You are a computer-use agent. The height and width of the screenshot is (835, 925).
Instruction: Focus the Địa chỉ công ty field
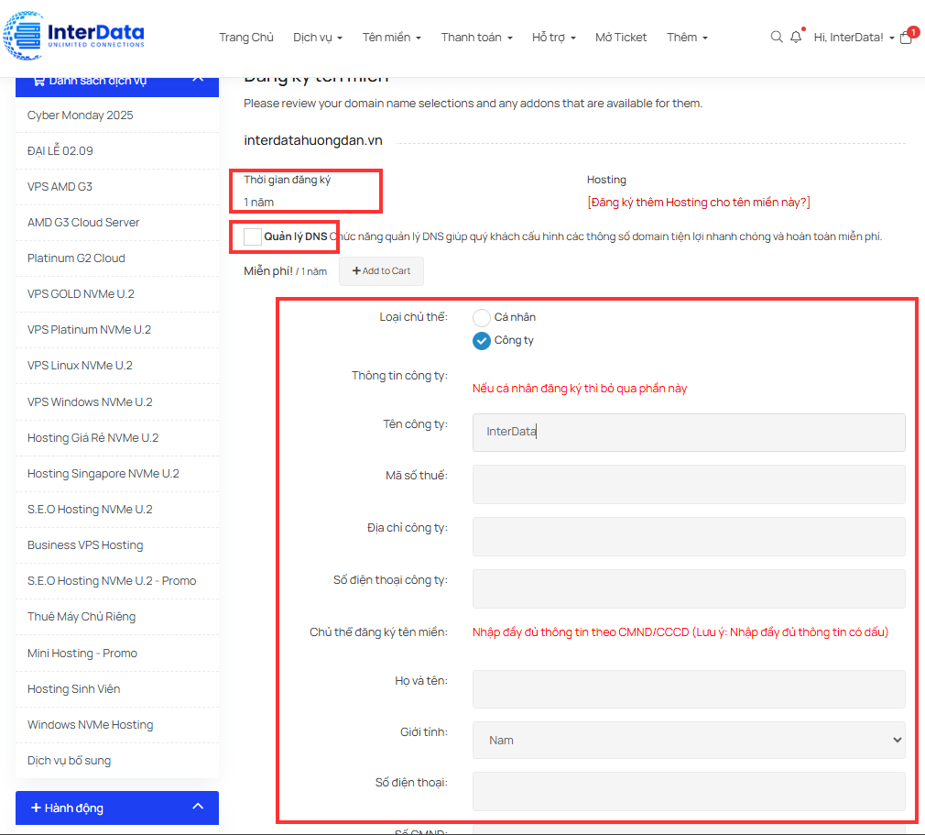click(689, 536)
